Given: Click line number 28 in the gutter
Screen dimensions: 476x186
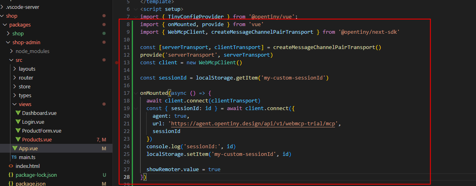Looking at the screenshot, I should (x=127, y=177).
